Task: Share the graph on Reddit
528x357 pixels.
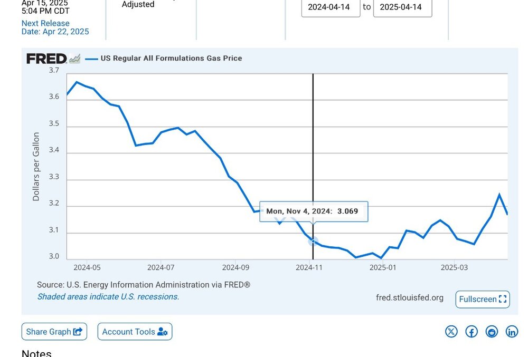Action: point(492,332)
